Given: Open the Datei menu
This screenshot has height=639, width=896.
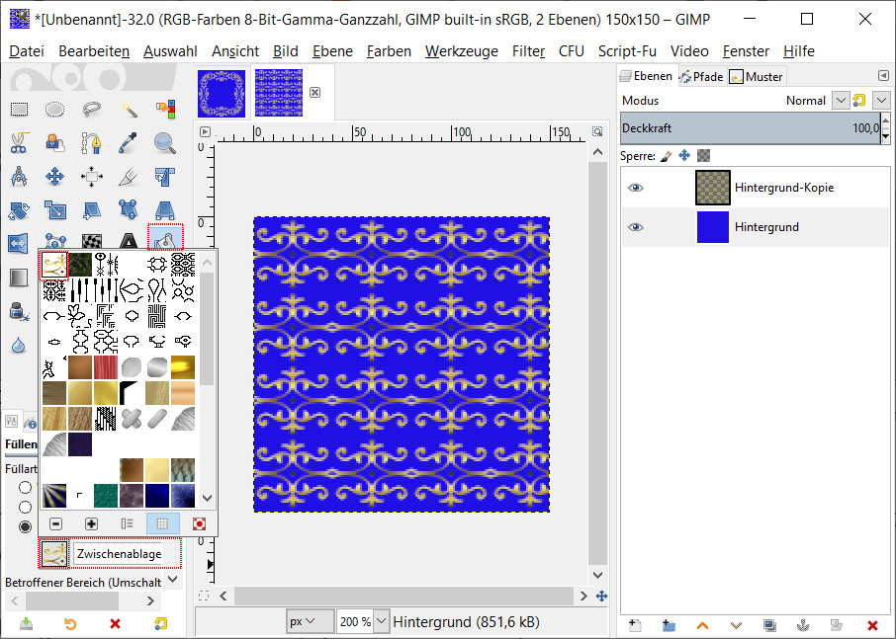Looking at the screenshot, I should tap(27, 51).
